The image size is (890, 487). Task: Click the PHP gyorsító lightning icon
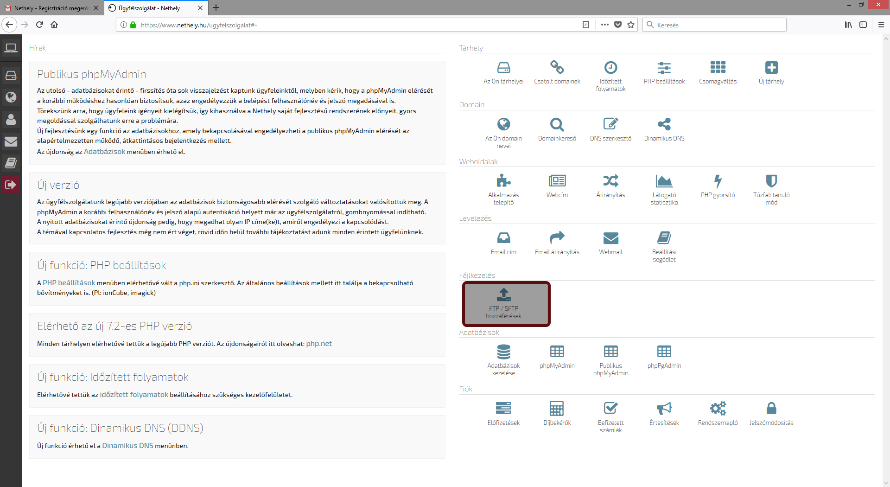click(718, 181)
